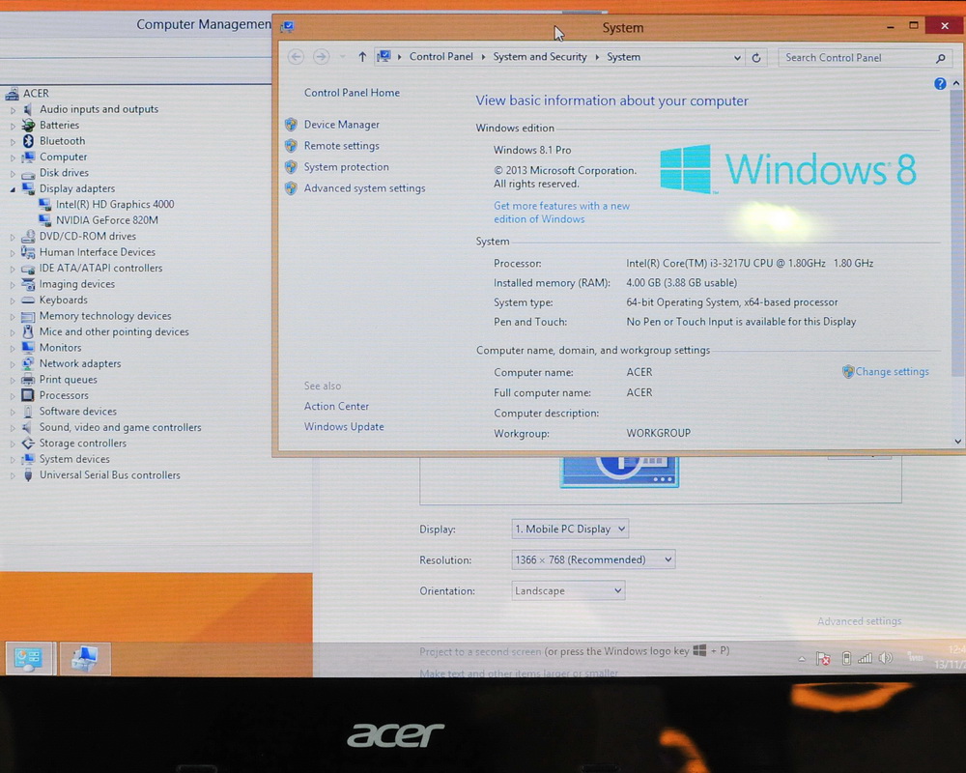This screenshot has width=966, height=773.
Task: Open address bar history dropdown
Action: pos(737,57)
